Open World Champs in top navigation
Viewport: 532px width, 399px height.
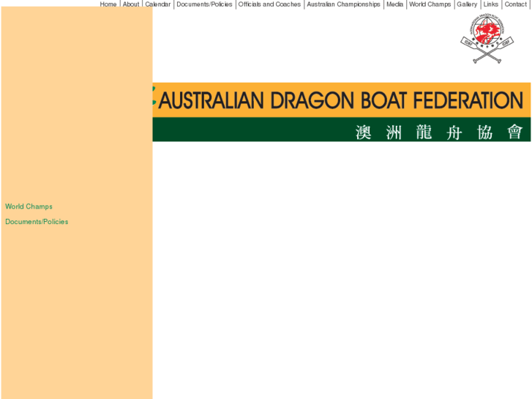pos(430,4)
